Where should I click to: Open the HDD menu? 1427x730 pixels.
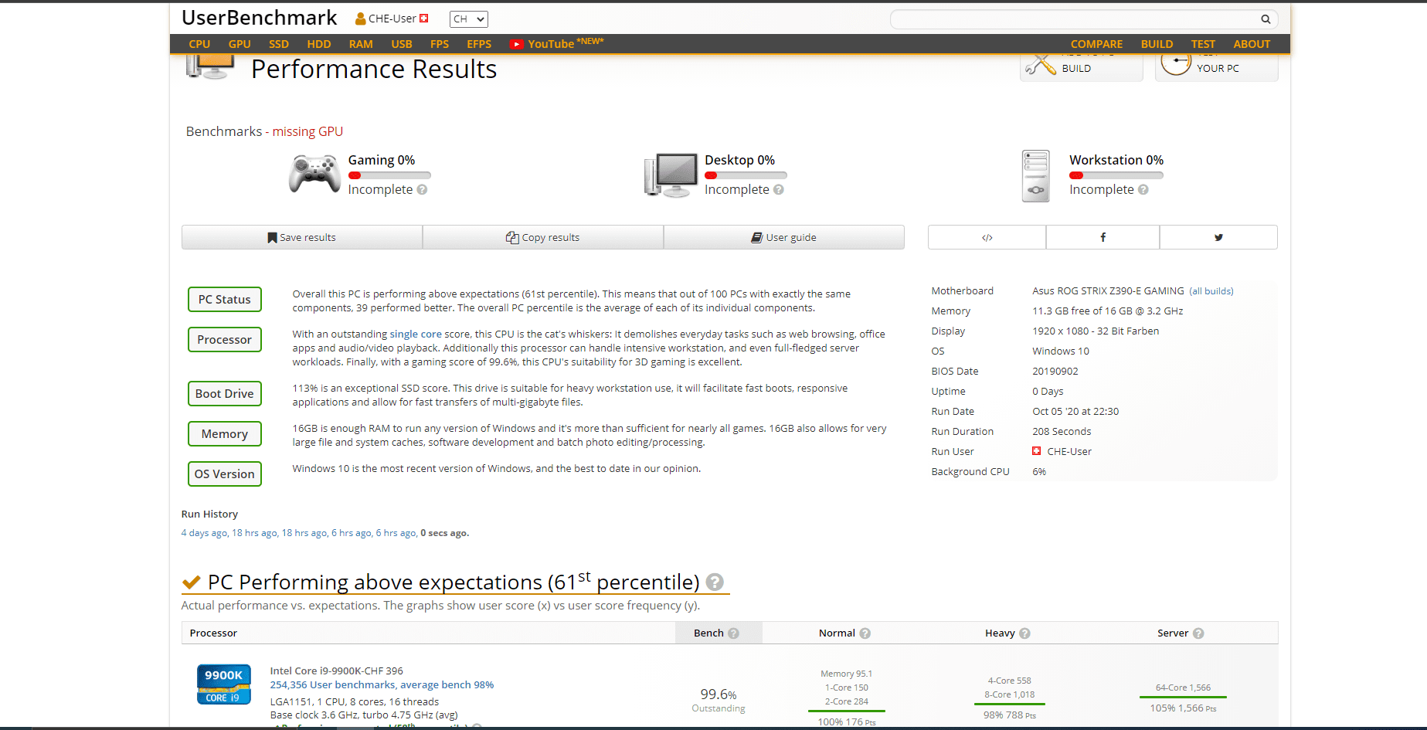(x=319, y=45)
